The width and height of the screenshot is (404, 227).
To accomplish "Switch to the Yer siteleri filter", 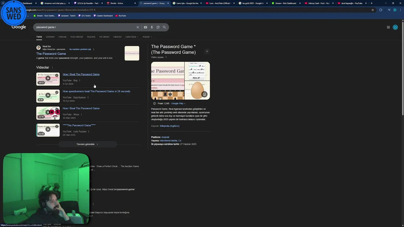I will (104, 37).
